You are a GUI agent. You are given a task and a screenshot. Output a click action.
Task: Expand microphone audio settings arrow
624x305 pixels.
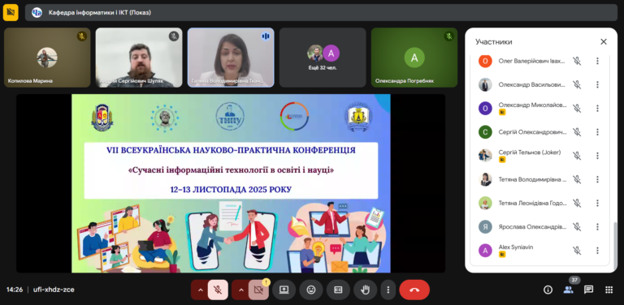tap(200, 290)
